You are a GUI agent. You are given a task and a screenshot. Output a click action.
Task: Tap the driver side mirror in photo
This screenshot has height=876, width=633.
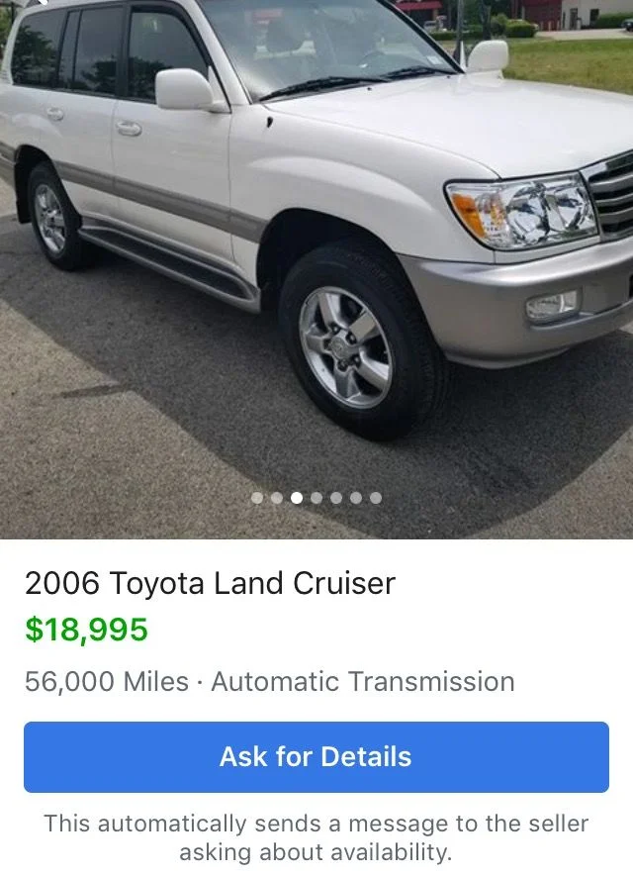tap(184, 89)
